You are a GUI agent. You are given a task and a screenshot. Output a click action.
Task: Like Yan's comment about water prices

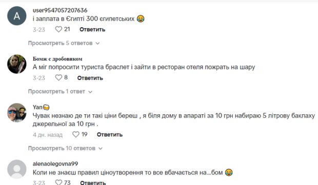pyautogui.click(x=76, y=134)
